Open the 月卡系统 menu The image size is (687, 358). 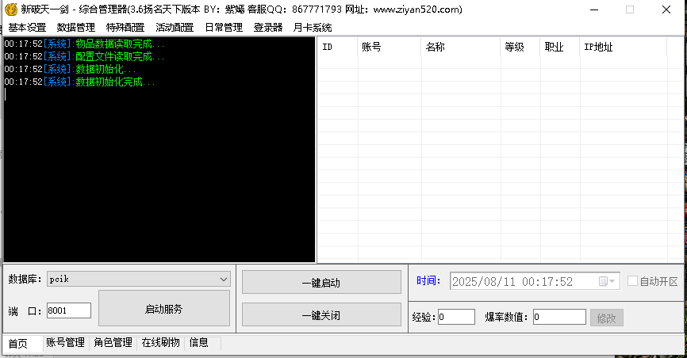(x=313, y=28)
